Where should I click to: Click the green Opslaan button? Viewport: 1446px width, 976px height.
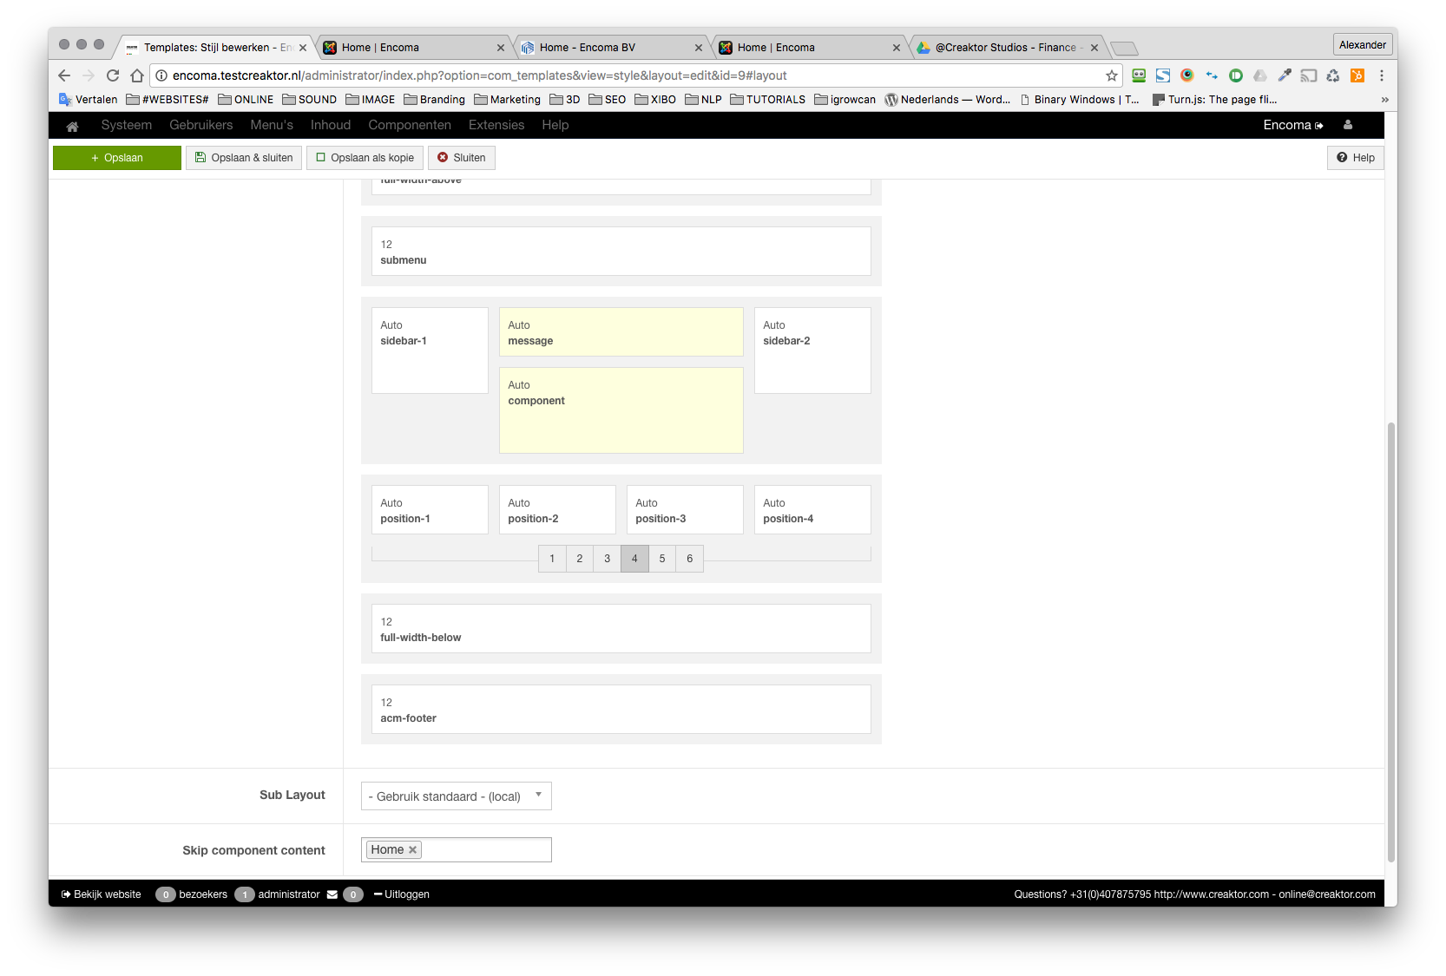click(x=117, y=158)
